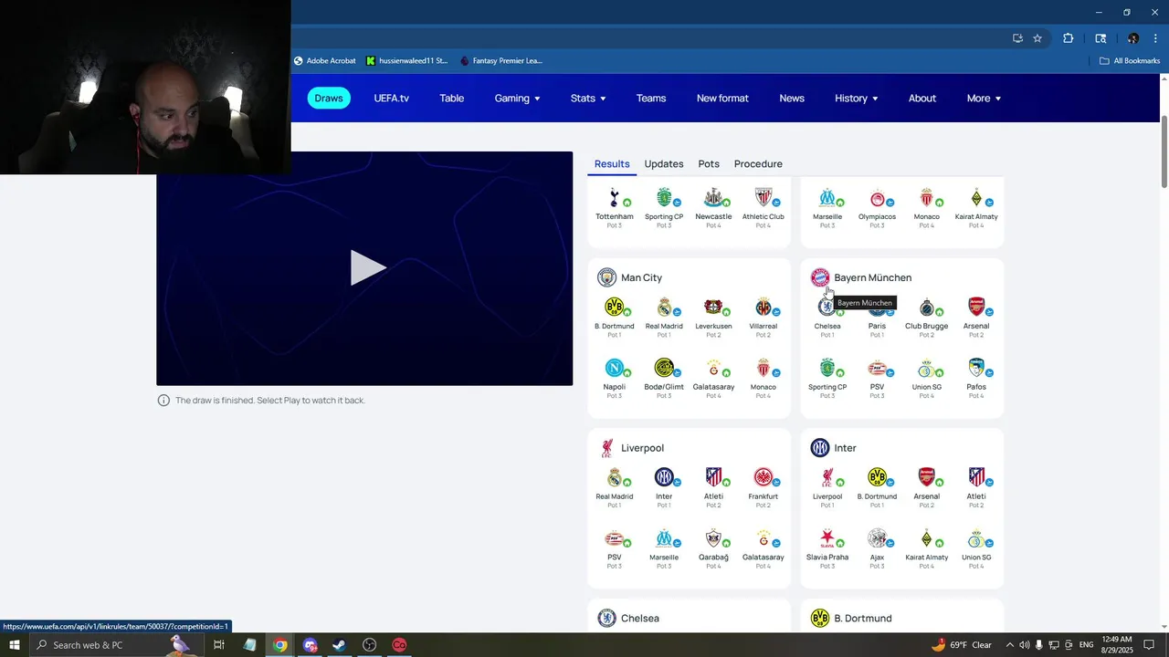The height and width of the screenshot is (657, 1169).
Task: Open Qarabağ crest in Liverpool card
Action: 713,538
